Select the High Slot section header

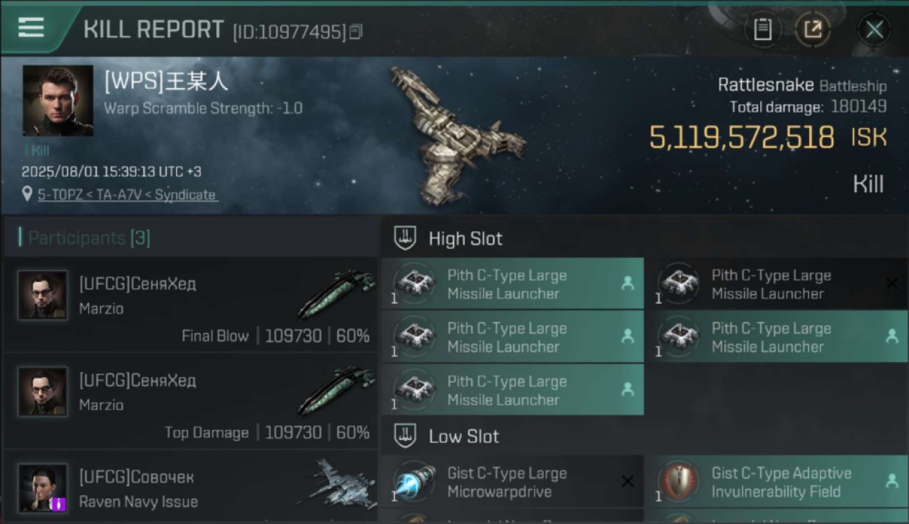coord(644,238)
